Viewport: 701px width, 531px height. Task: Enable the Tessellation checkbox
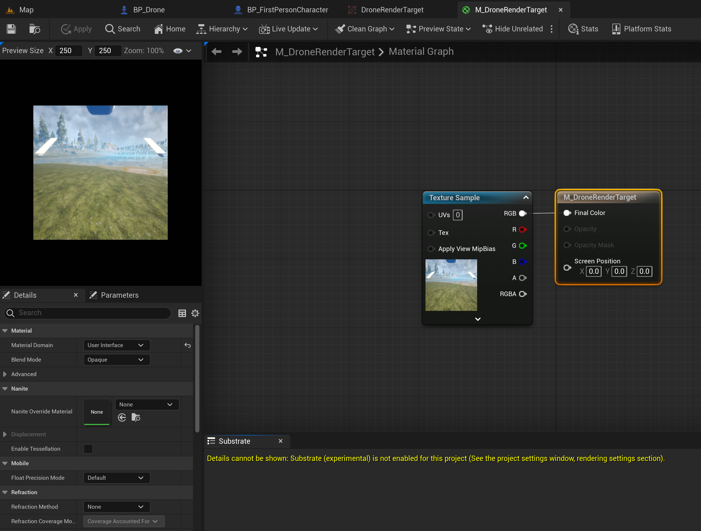pos(88,449)
